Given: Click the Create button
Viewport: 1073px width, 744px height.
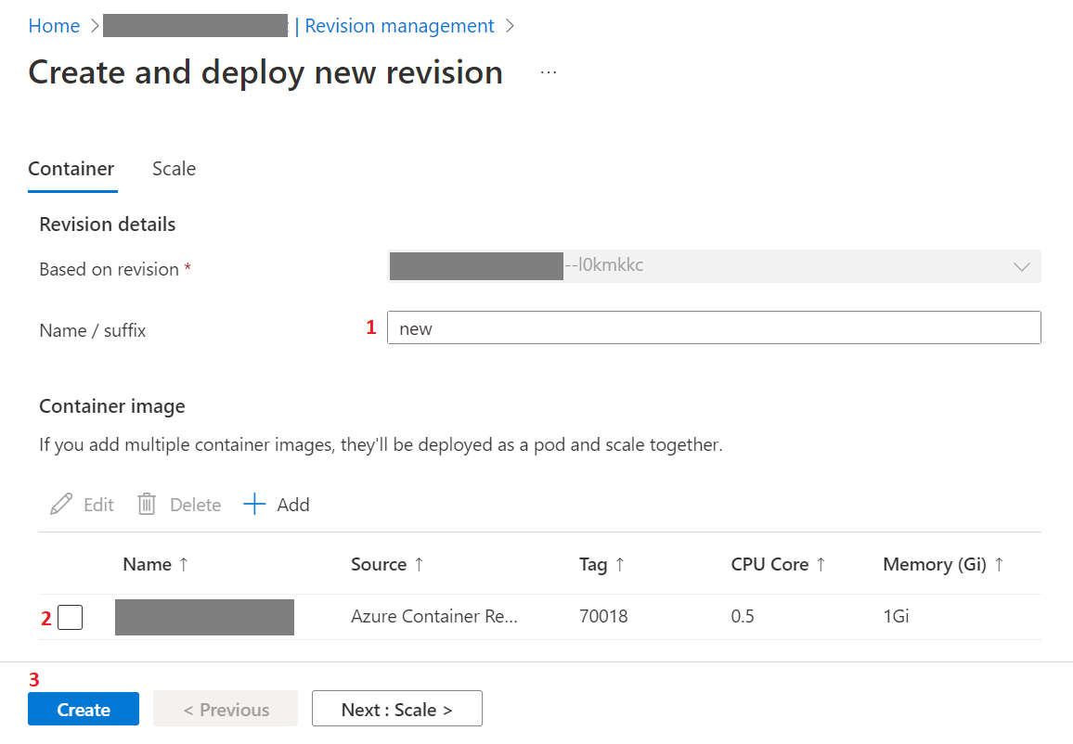Looking at the screenshot, I should (83, 709).
